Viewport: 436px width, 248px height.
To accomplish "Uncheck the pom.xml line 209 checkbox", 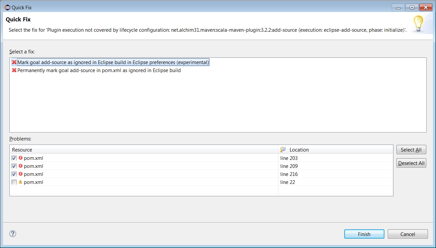I will tap(14, 166).
